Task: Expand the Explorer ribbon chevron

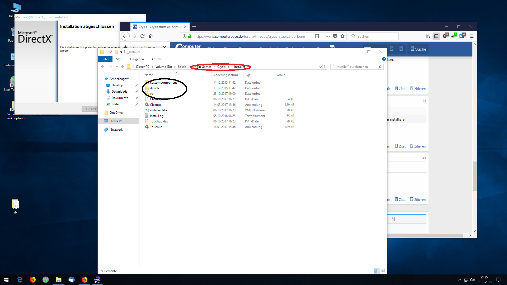Action: click(x=378, y=59)
